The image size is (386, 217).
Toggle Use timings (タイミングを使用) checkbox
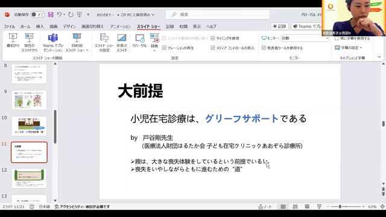coord(213,39)
